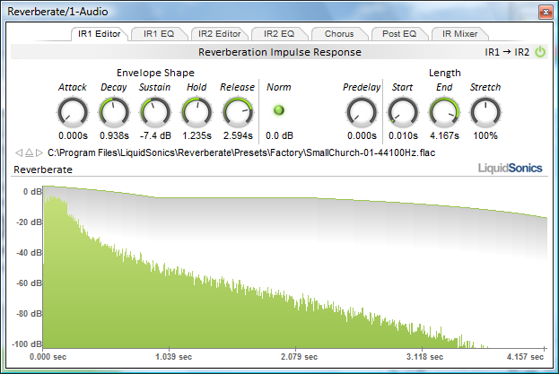The height and width of the screenshot is (374, 559).
Task: Click the Release value 2.594s
Action: pyautogui.click(x=238, y=135)
